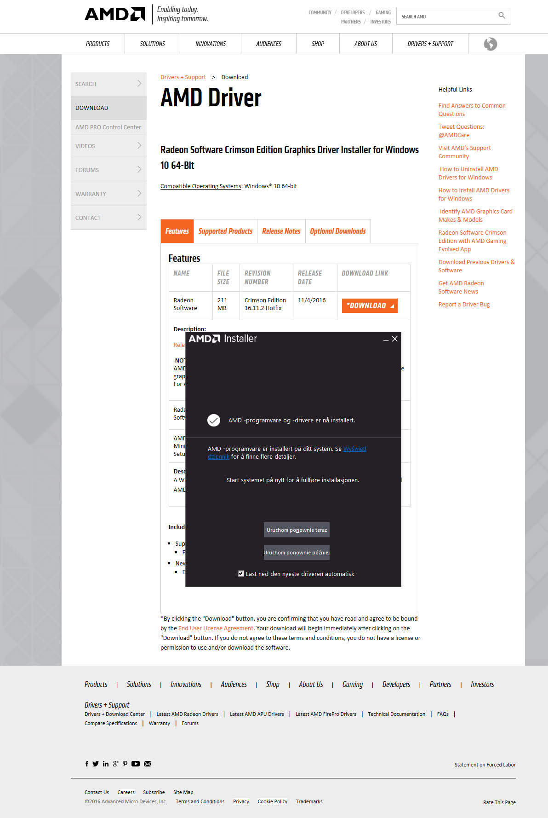Open the DEVELOPERS top link
Screen dimensions: 548x818
[353, 12]
